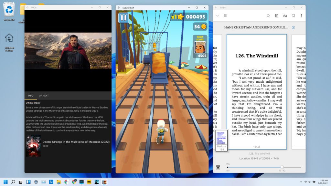
Task: Go back using IMDb window back arrow
Action: (x=27, y=7)
